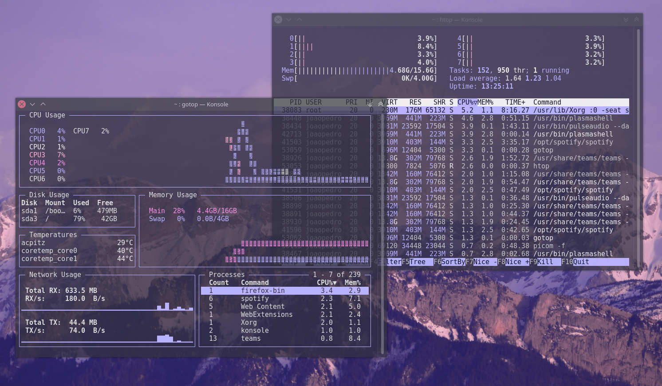Viewport: 662px width, 386px height.
Task: Click the Mem usage meter in htop header
Action: click(359, 70)
